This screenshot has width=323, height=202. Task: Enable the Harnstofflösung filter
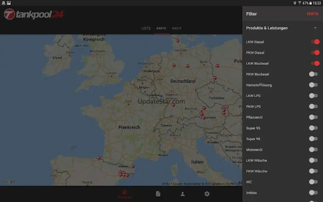313,85
